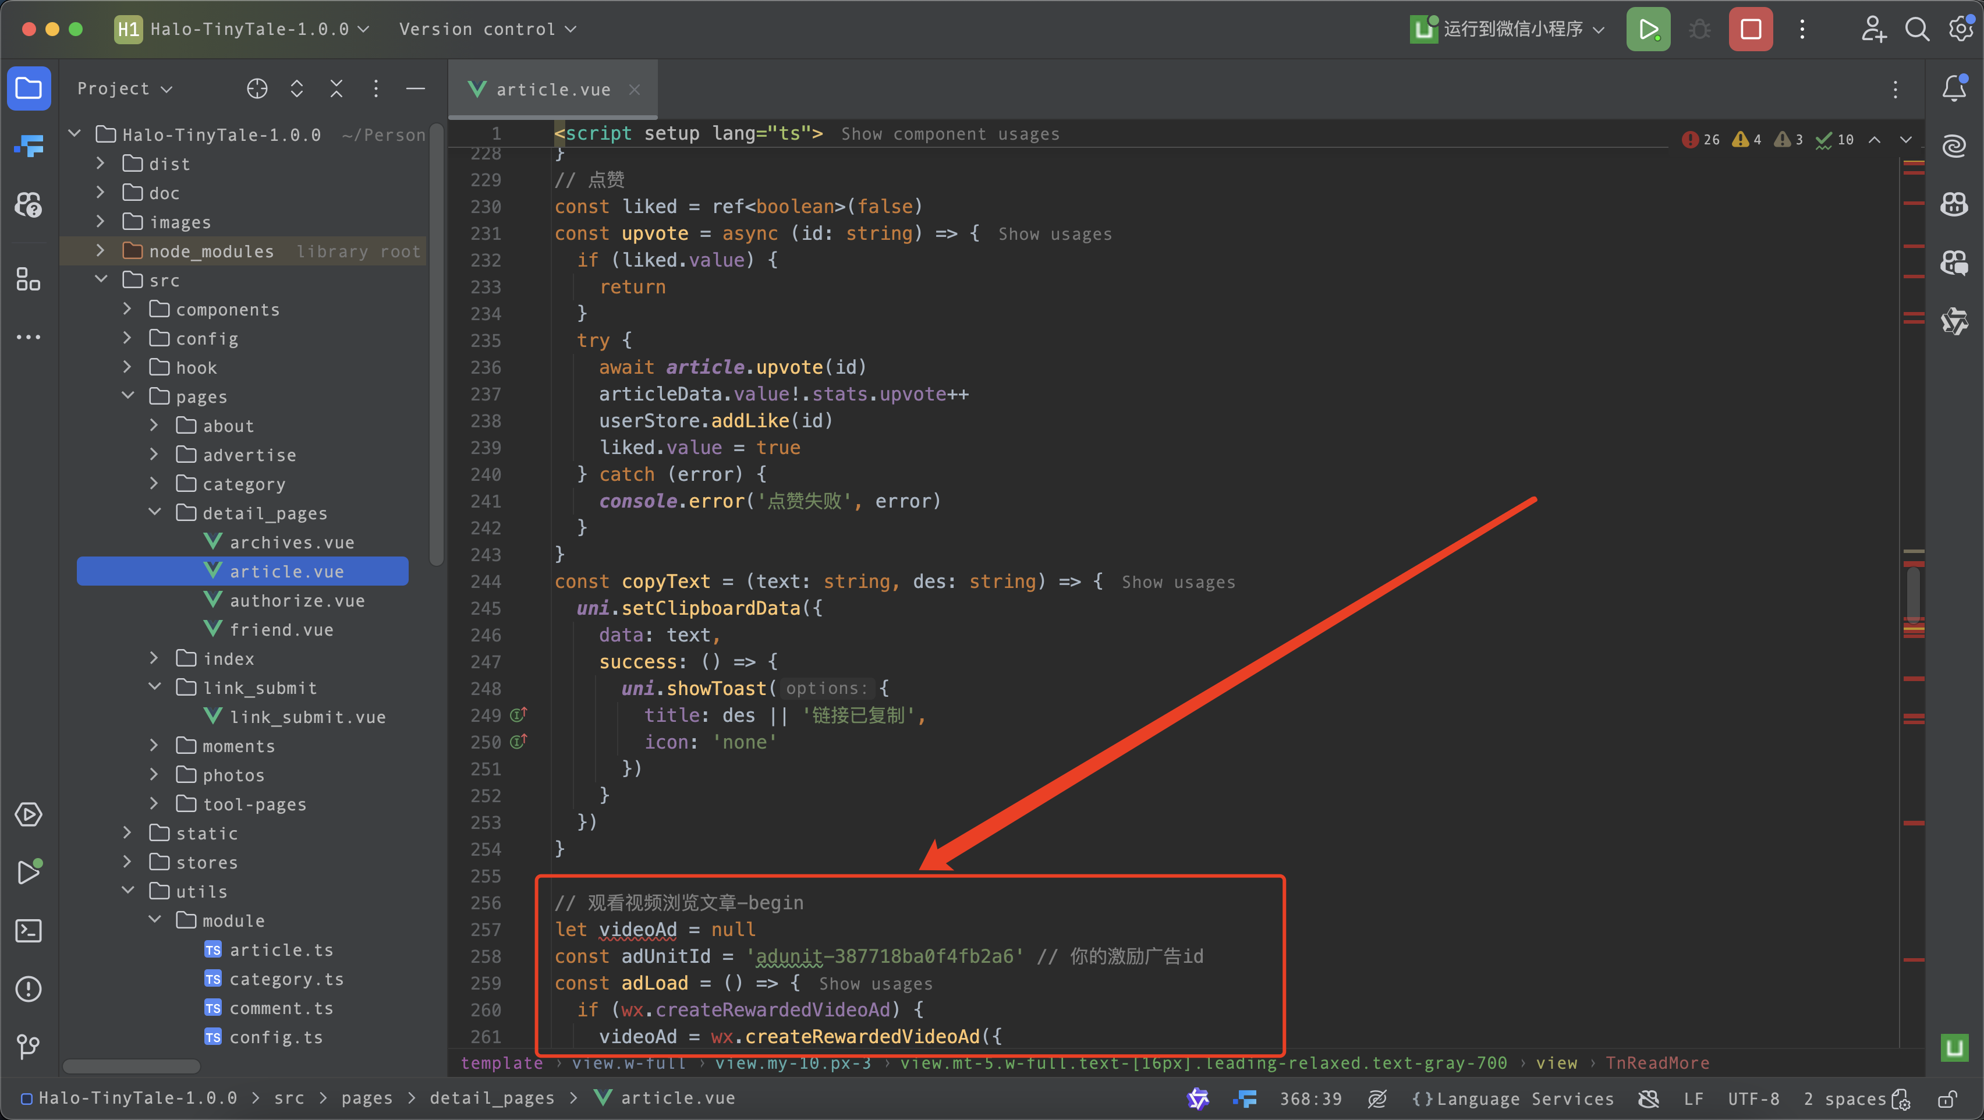Screen dimensions: 1984x1120
Task: Click the red Stop button
Action: (x=1750, y=29)
